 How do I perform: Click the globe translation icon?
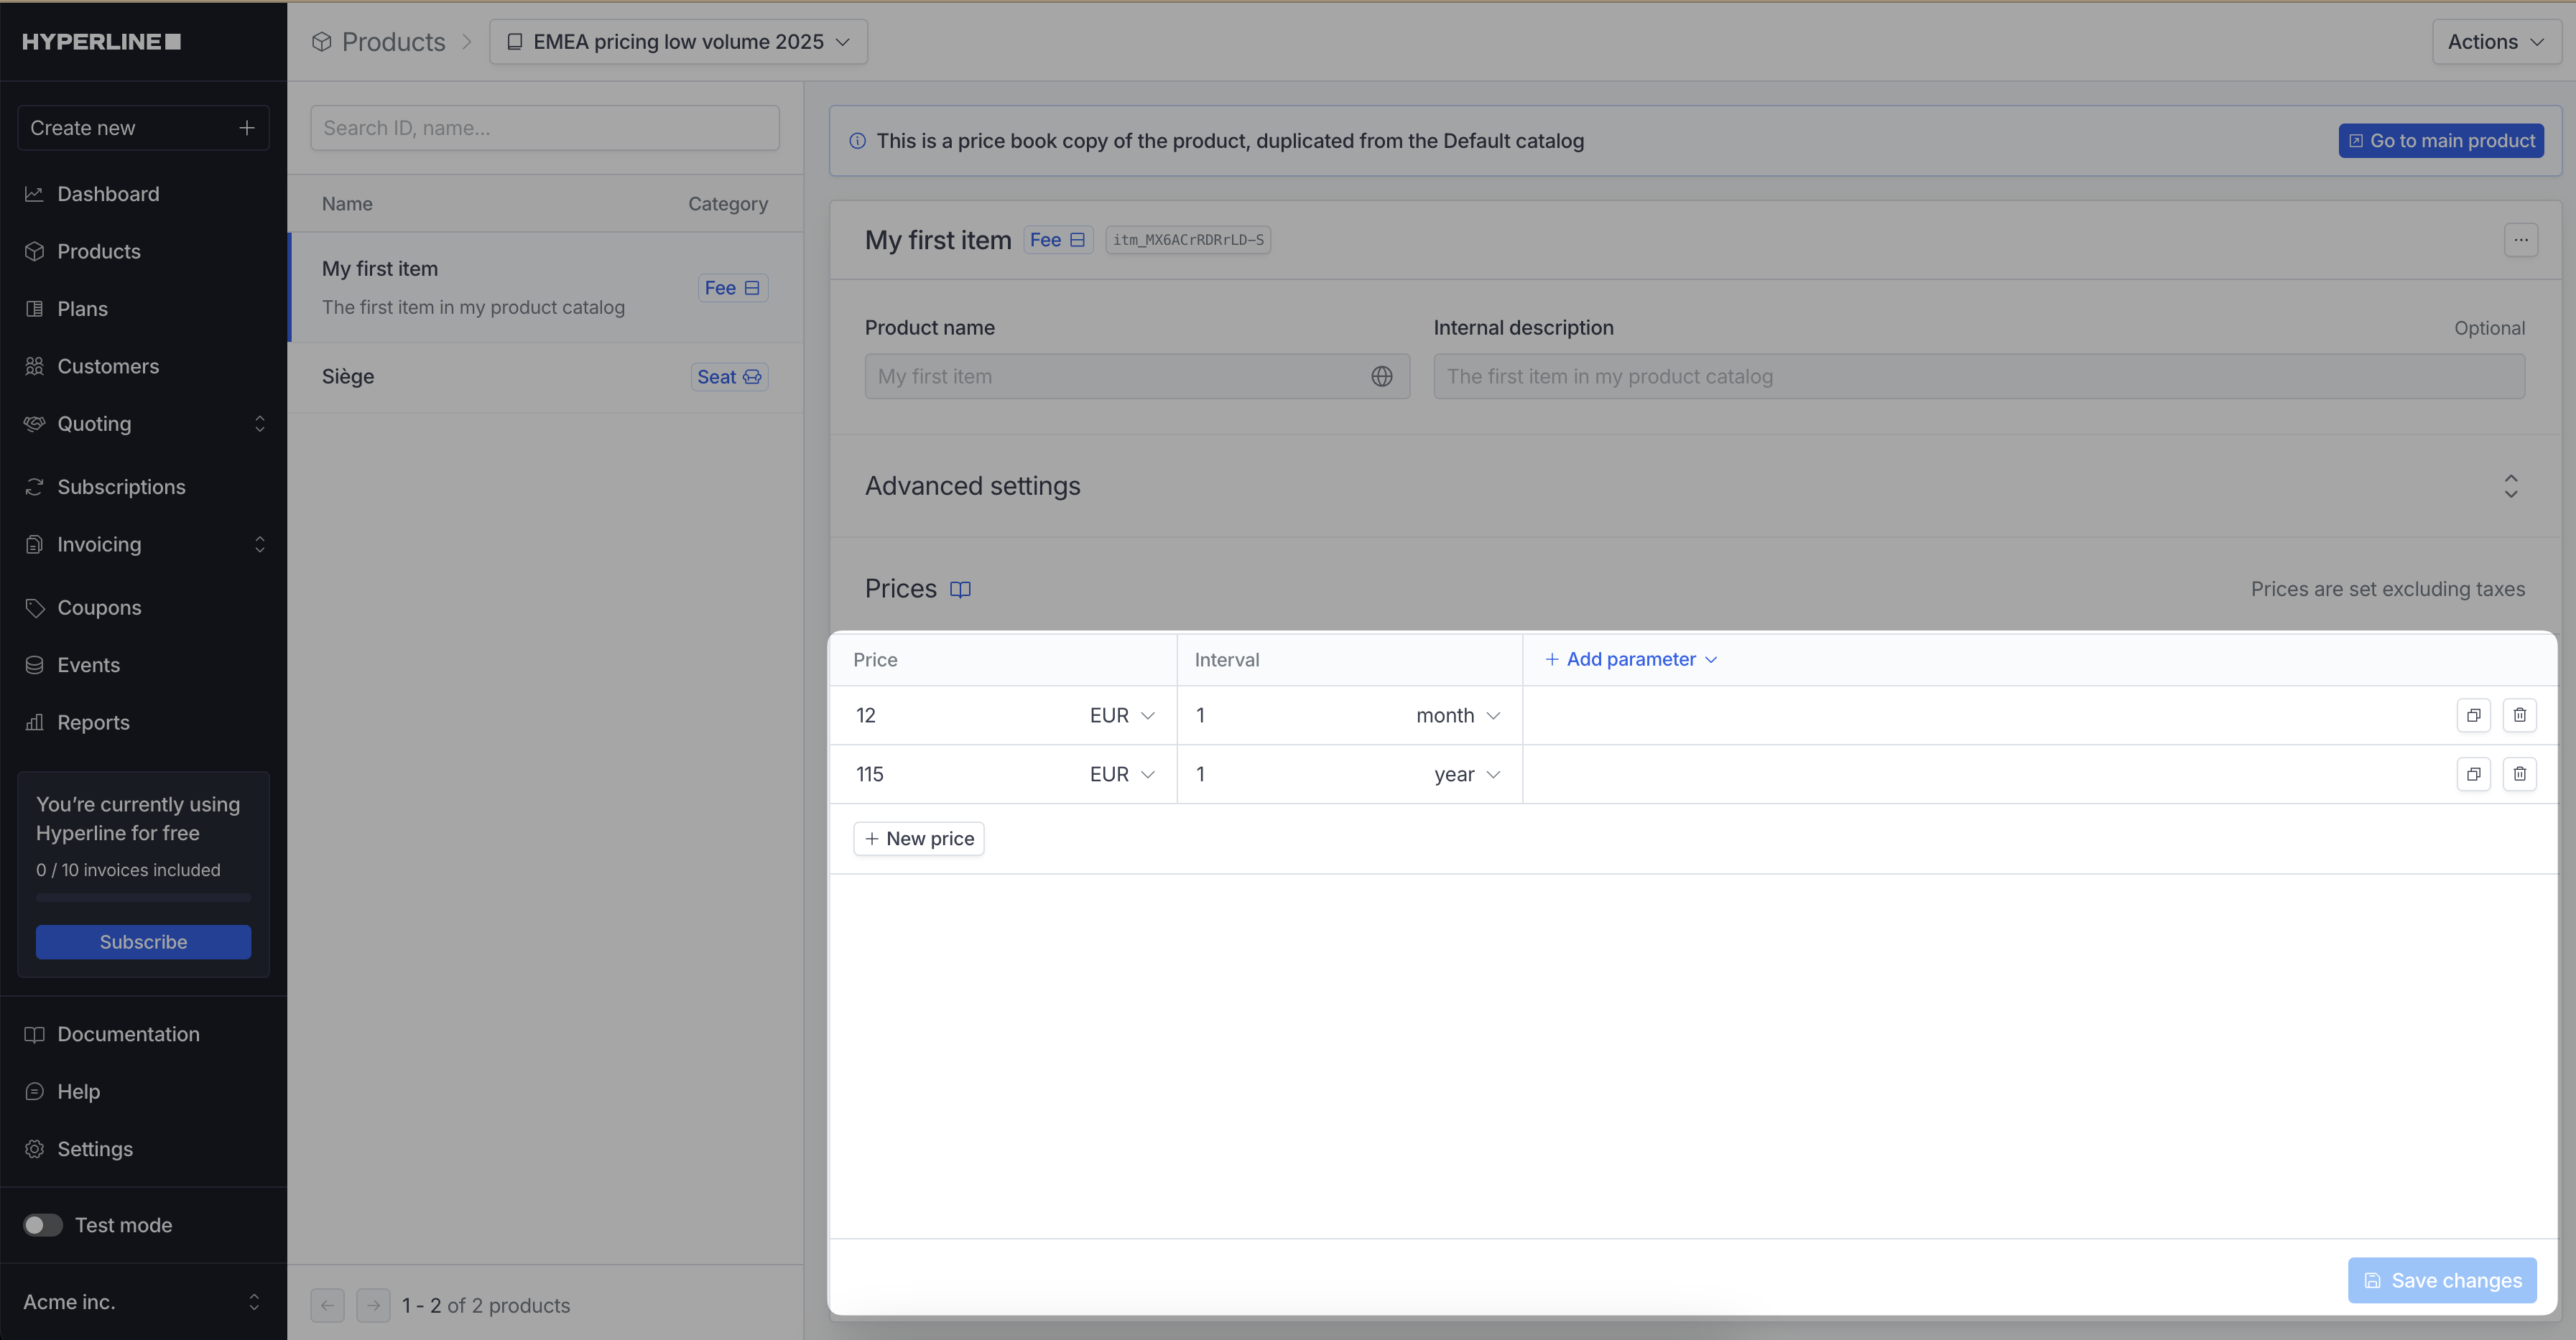pos(1382,377)
